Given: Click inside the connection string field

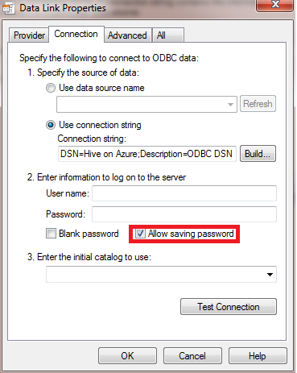Looking at the screenshot, I should pos(147,154).
